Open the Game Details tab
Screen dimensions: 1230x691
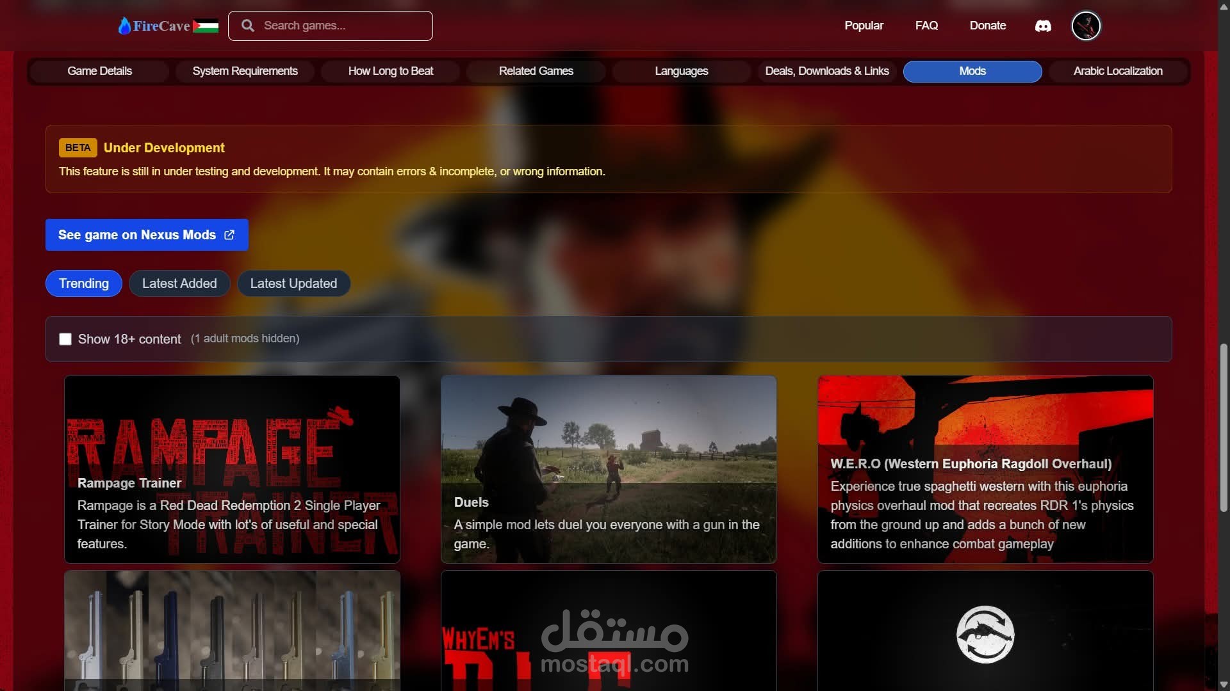tap(99, 71)
